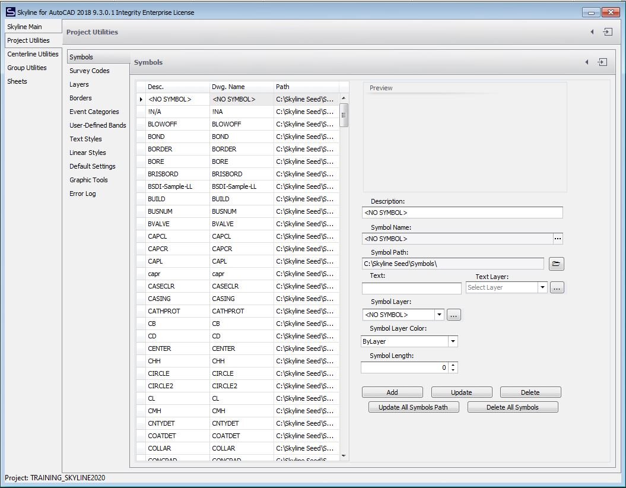The width and height of the screenshot is (626, 488).
Task: Select lowercase capr description cell
Action: pyautogui.click(x=177, y=274)
